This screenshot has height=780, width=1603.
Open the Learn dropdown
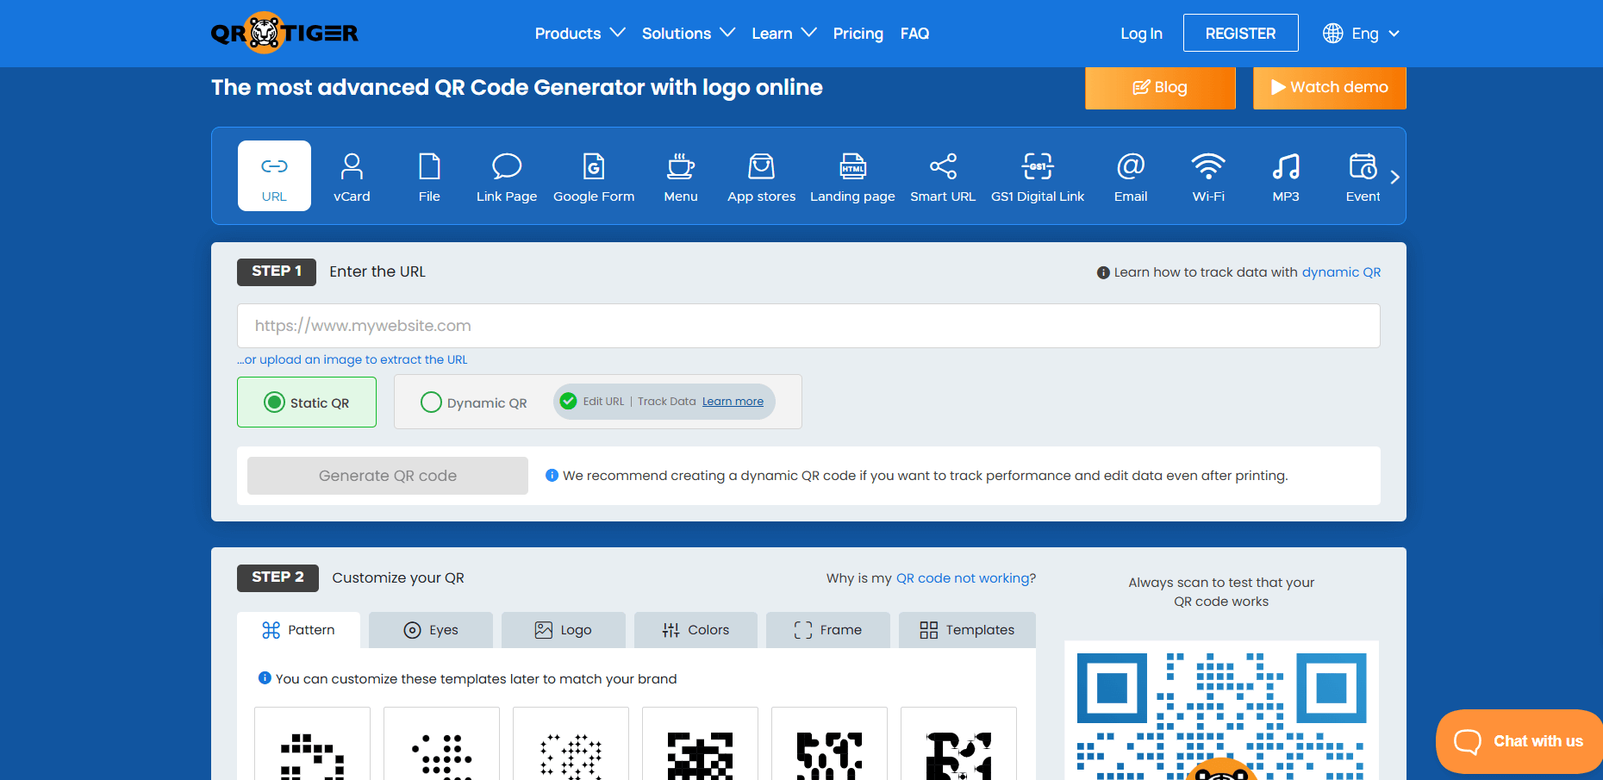click(x=783, y=34)
